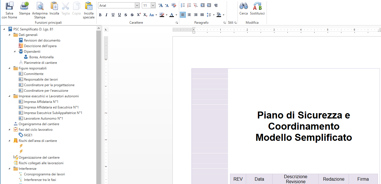
Task: Select PSC Semplificato D. Lgs. 81 root
Action: (33, 29)
